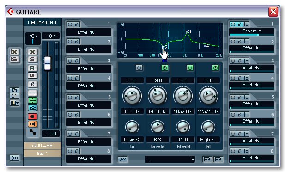Click the lo mid Q value 6.3

coord(158,140)
